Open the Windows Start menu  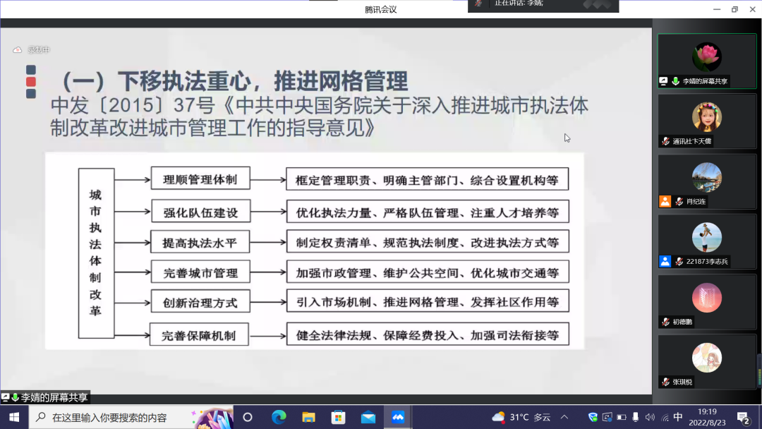14,417
